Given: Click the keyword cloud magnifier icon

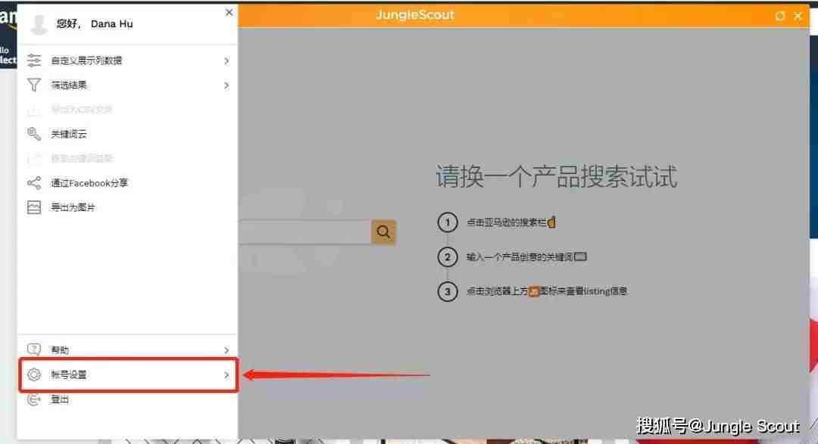Looking at the screenshot, I should 34,134.
